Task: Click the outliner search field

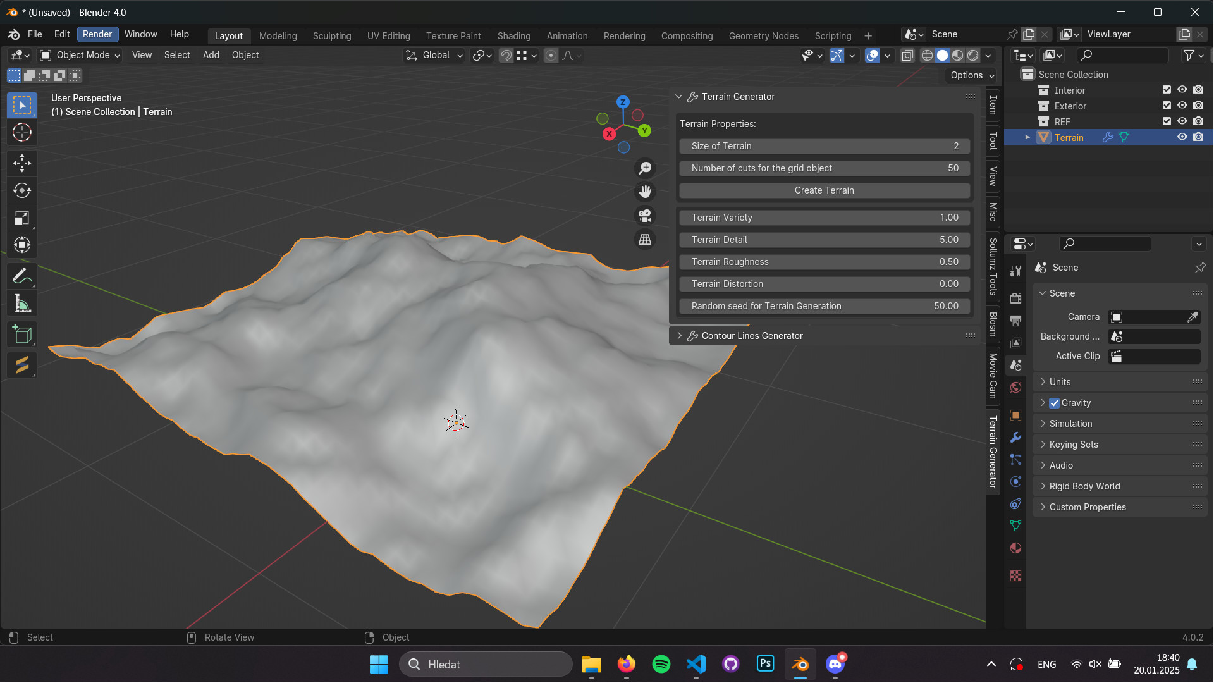Action: point(1123,56)
